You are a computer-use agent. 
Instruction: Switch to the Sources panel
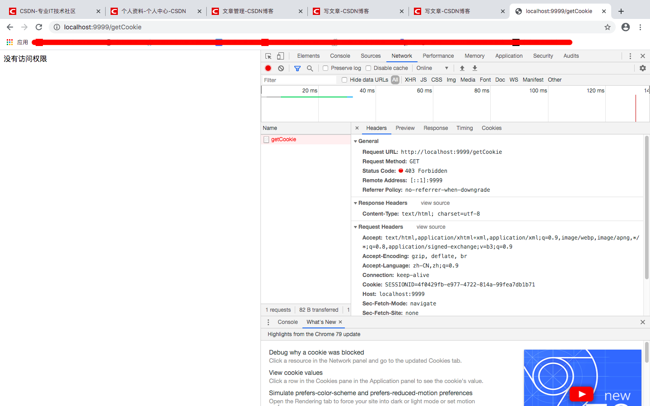(371, 56)
